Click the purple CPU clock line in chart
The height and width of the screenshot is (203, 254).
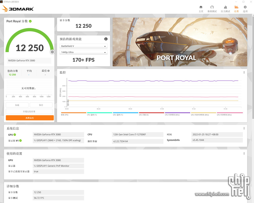pos(153,81)
